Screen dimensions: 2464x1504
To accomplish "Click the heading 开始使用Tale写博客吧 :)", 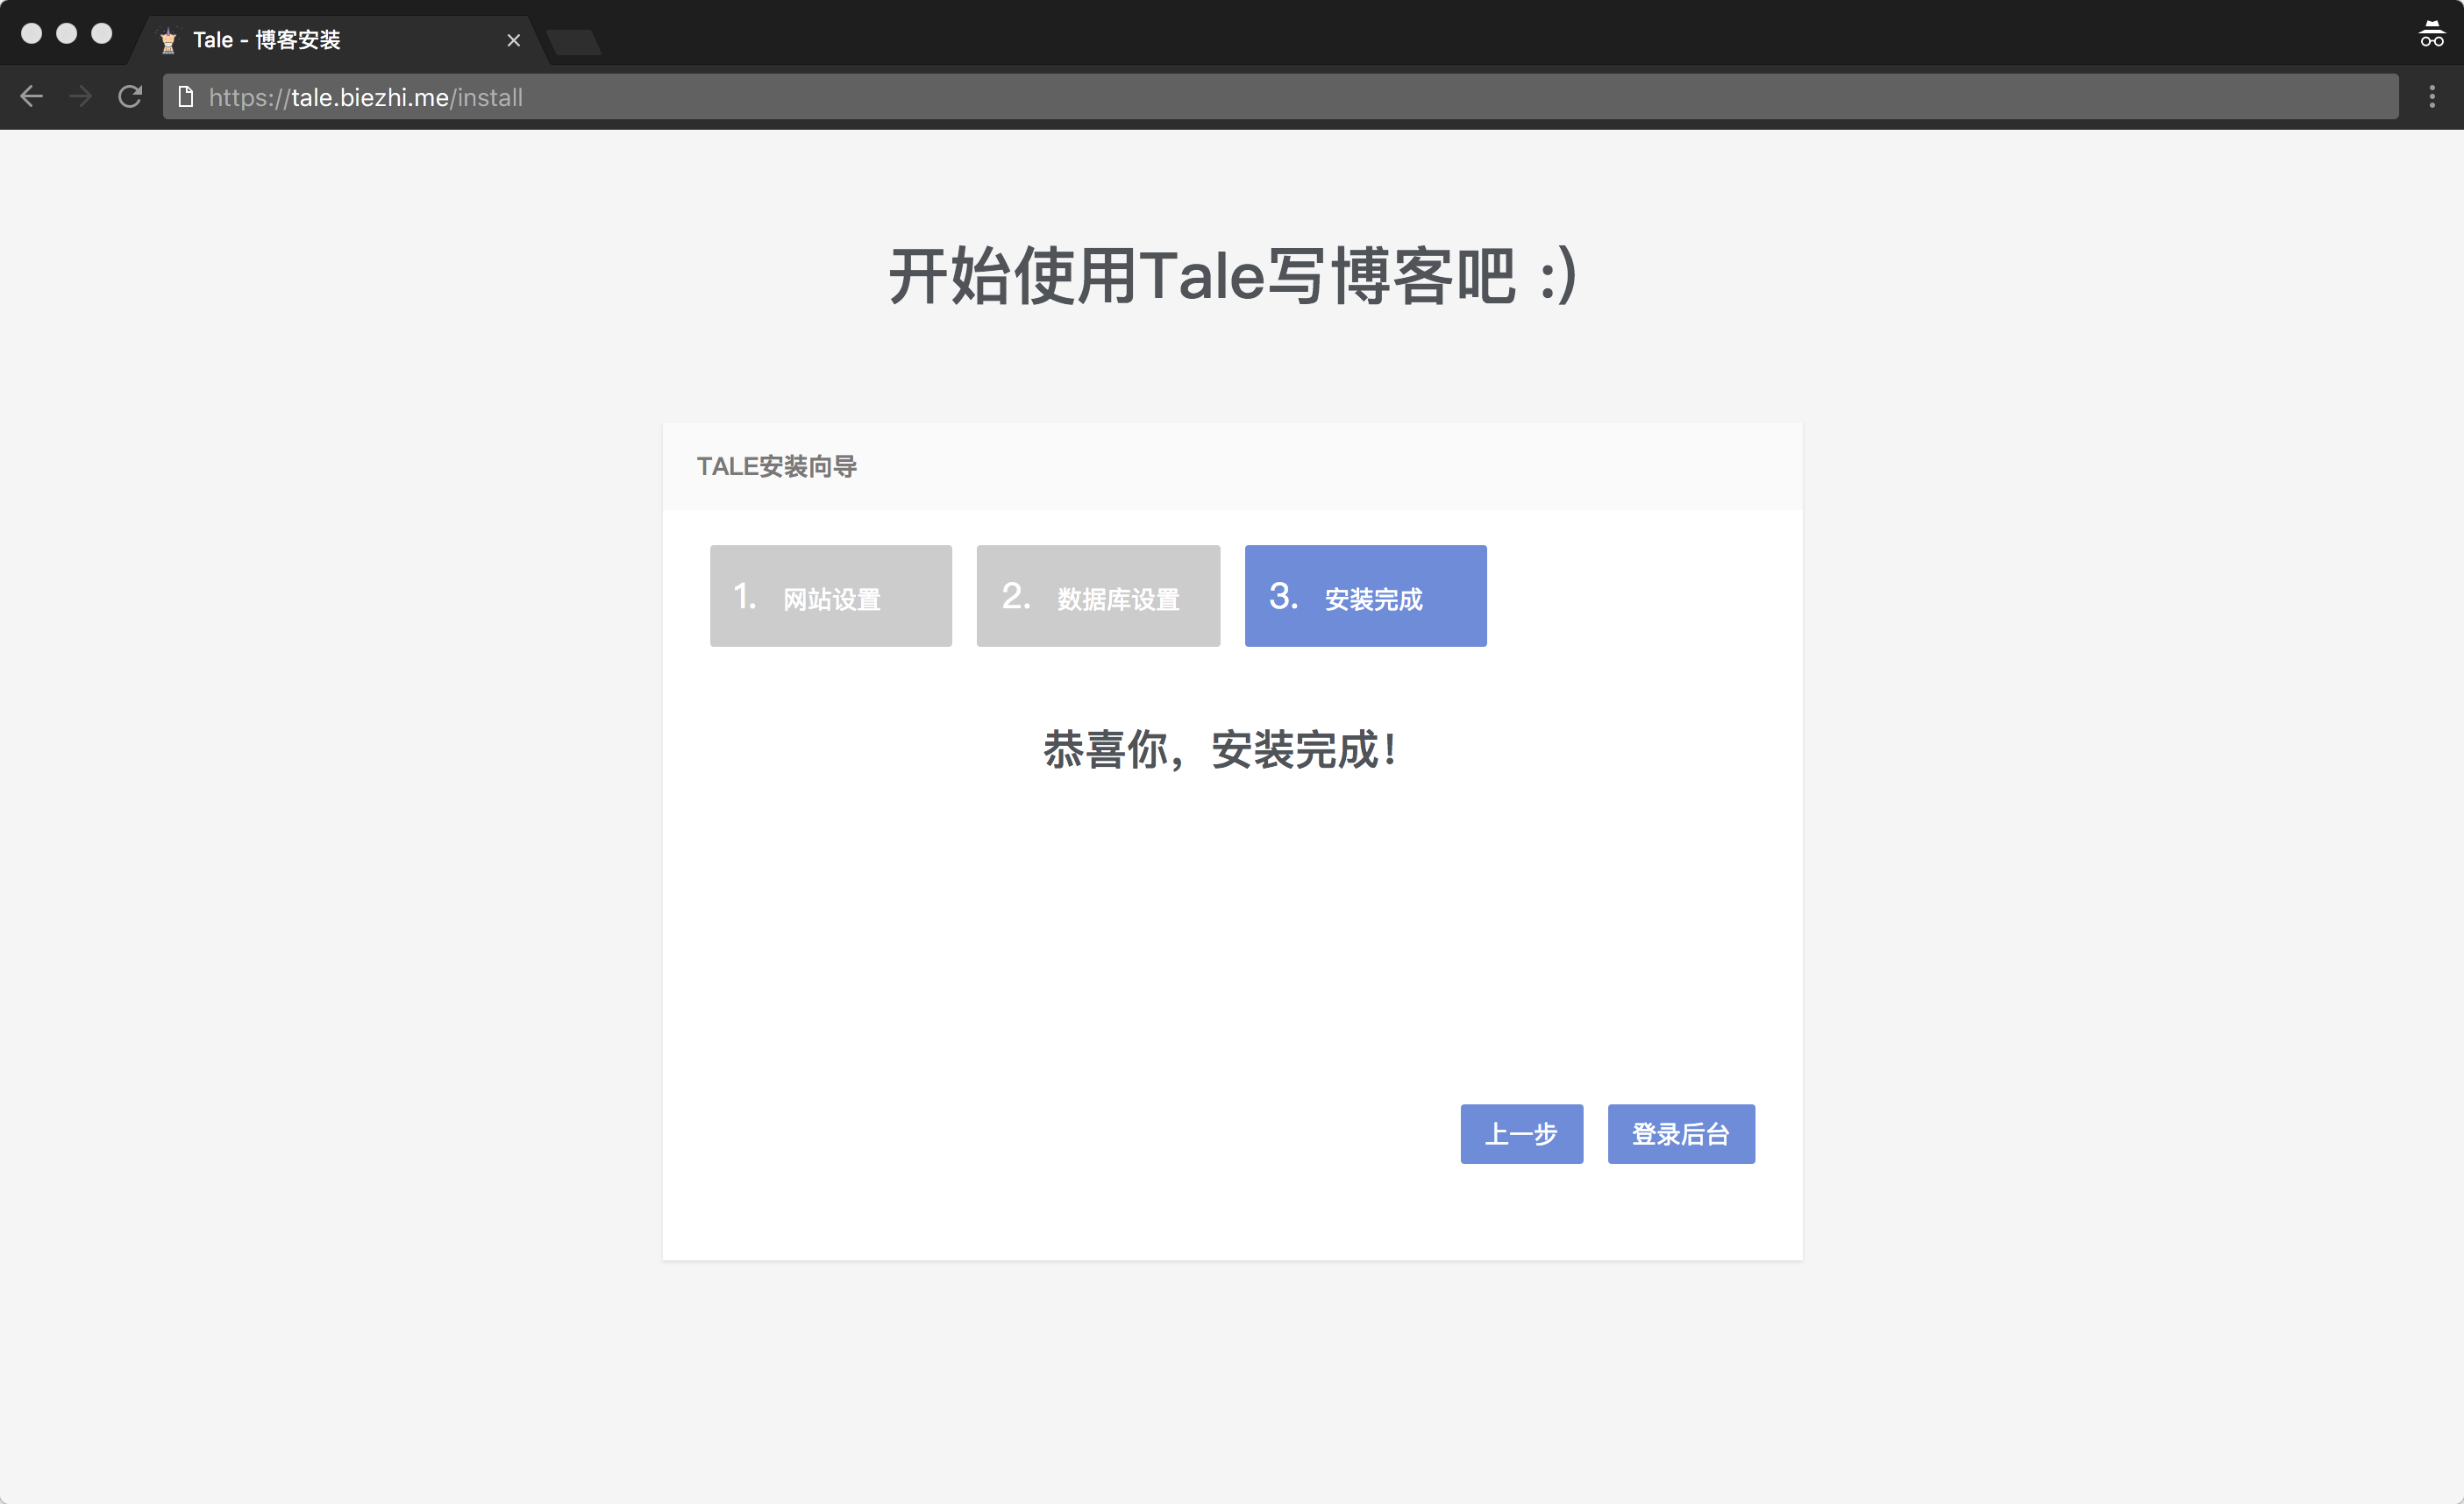I will tap(1233, 276).
